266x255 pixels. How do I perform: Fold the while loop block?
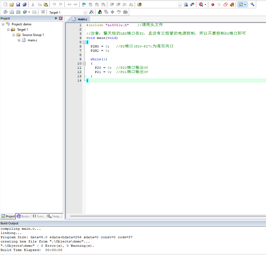coord(84,63)
